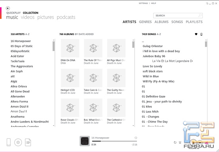Toggle shuffle playback
The height and width of the screenshot is (152, 219).
point(180,142)
